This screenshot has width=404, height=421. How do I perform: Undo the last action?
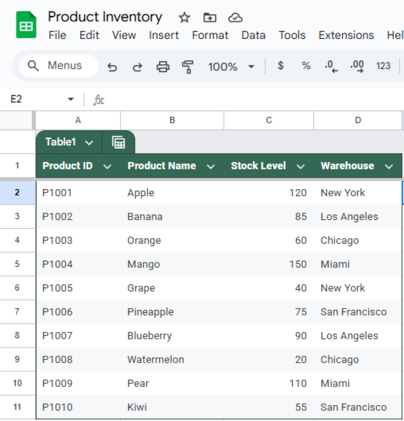(x=112, y=67)
